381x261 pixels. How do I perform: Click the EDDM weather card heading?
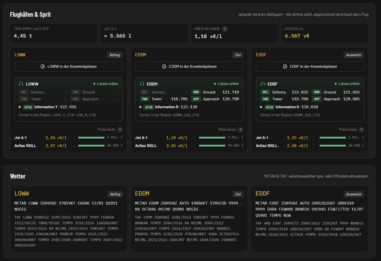[142, 194]
